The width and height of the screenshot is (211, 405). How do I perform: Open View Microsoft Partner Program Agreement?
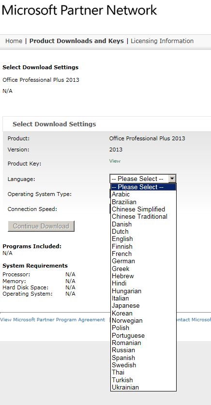point(53,320)
